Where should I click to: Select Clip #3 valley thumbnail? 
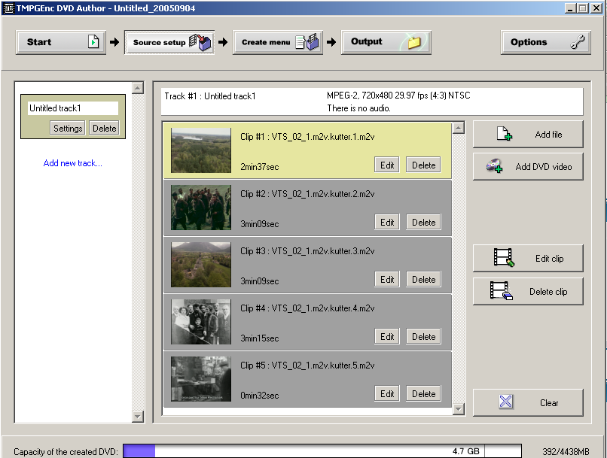[x=201, y=265]
